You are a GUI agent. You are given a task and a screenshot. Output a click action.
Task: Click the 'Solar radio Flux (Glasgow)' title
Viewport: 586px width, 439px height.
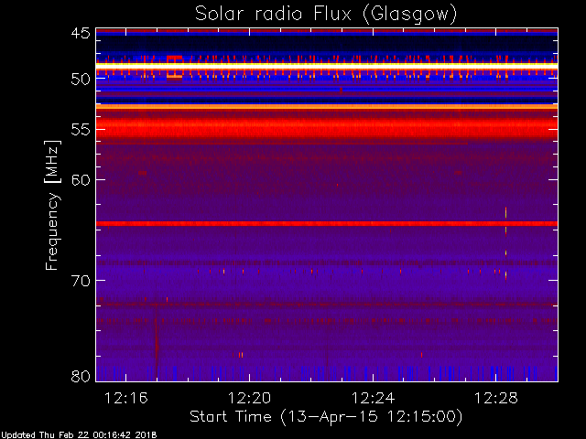click(x=326, y=14)
